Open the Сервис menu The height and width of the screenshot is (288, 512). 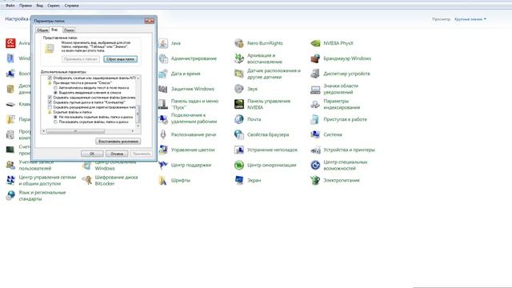pos(54,6)
